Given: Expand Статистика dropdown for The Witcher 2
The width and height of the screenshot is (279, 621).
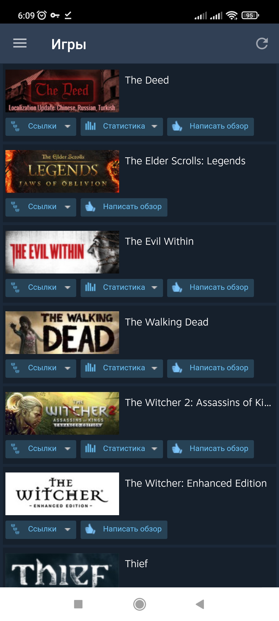Looking at the screenshot, I should point(122,449).
